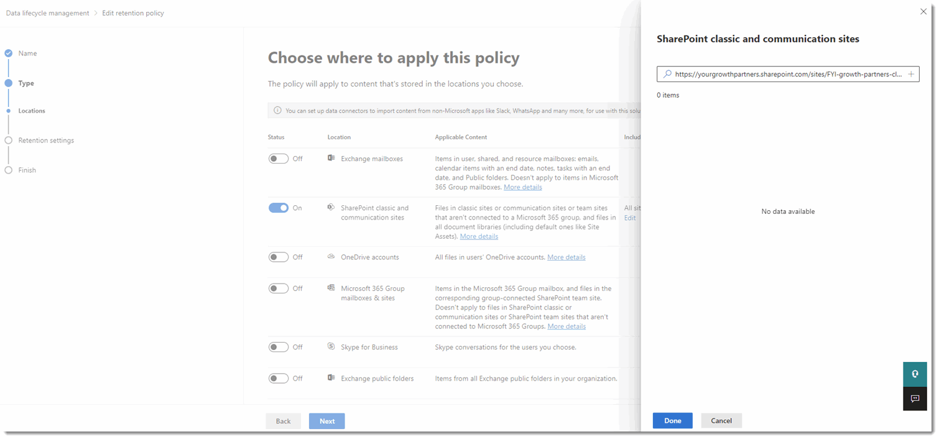Click the 'No data available' message

pyautogui.click(x=788, y=211)
